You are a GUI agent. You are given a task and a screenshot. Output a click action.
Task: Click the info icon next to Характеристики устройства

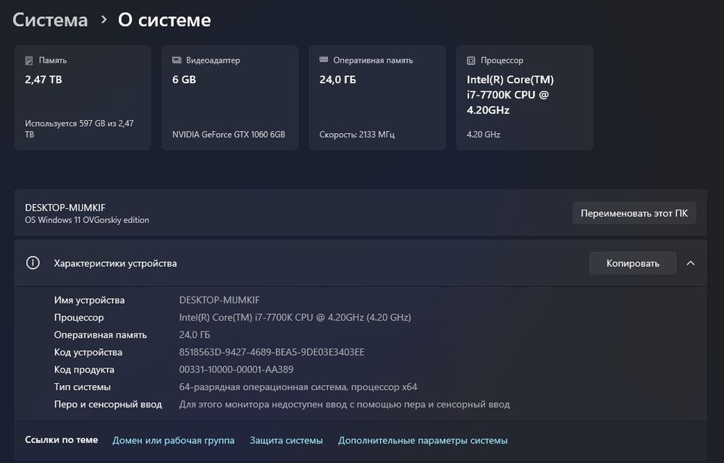[33, 263]
